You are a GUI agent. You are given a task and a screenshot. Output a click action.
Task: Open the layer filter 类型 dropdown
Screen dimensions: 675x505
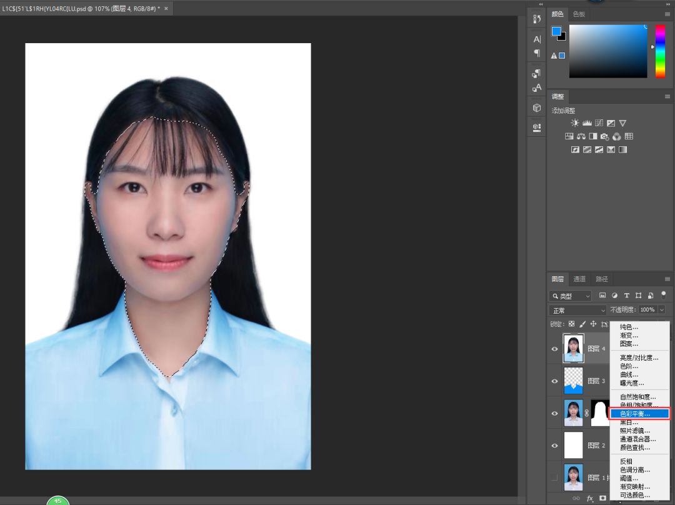pyautogui.click(x=571, y=296)
